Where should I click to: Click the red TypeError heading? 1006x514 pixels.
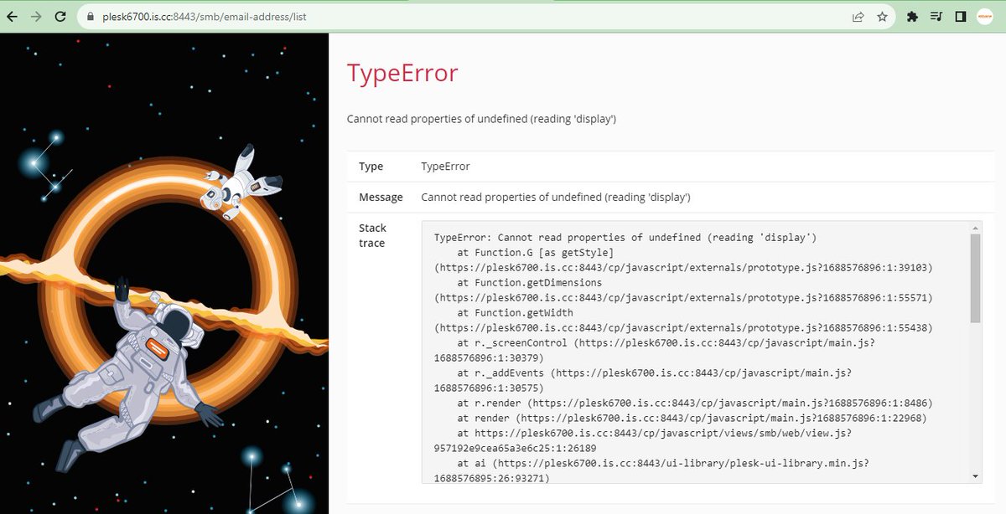[x=402, y=73]
